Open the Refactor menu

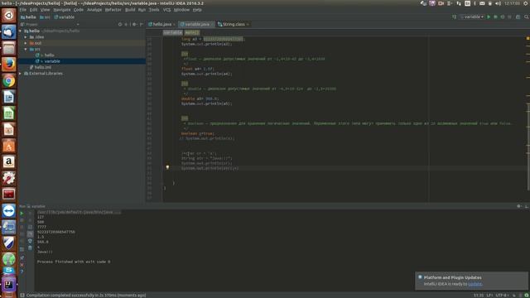coord(113,10)
